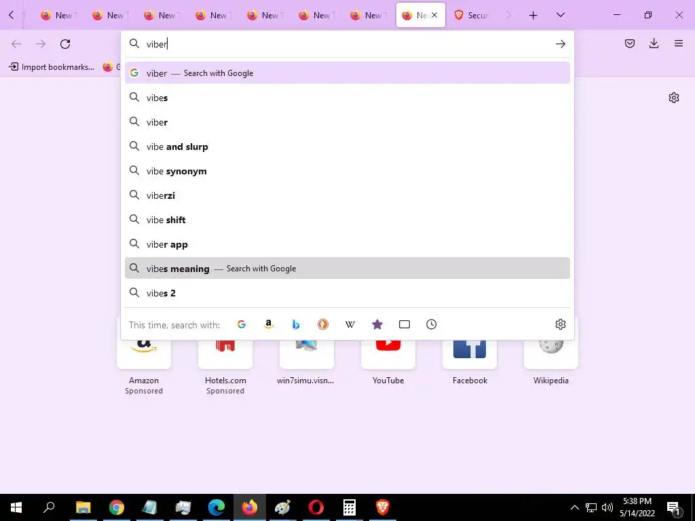Select the 'viber app' suggestion

click(347, 244)
